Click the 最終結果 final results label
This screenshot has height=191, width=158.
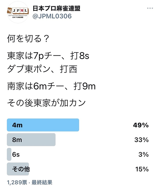click(42, 183)
